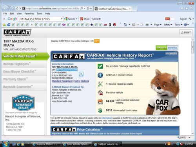Click the red car favorites bookmark
This screenshot has height=147, width=196.
[105, 25]
